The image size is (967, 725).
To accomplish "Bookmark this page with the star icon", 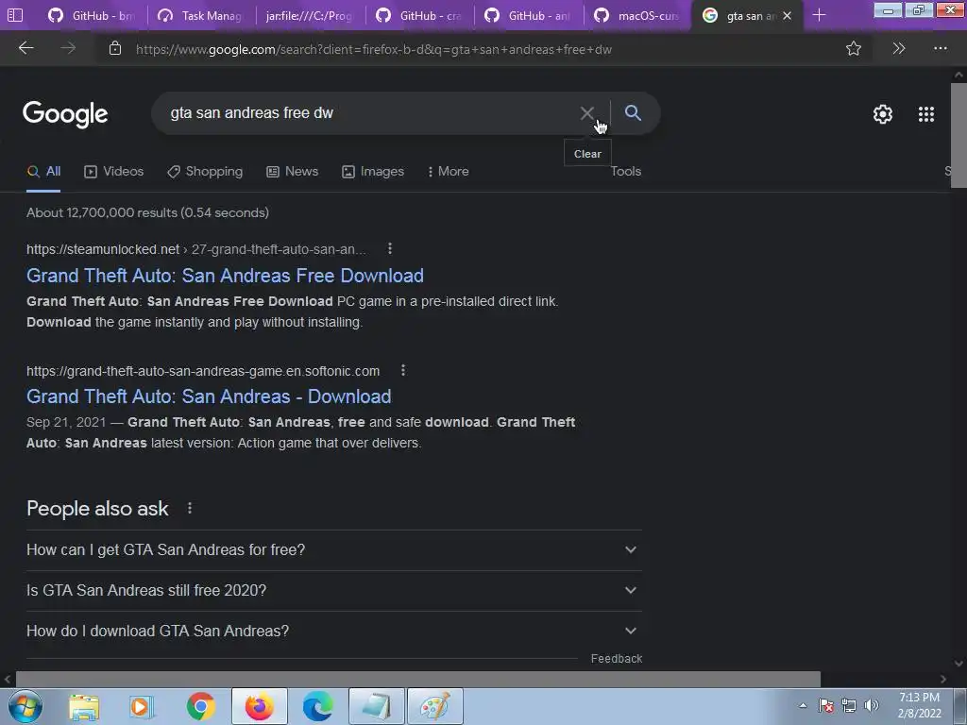I will click(854, 49).
